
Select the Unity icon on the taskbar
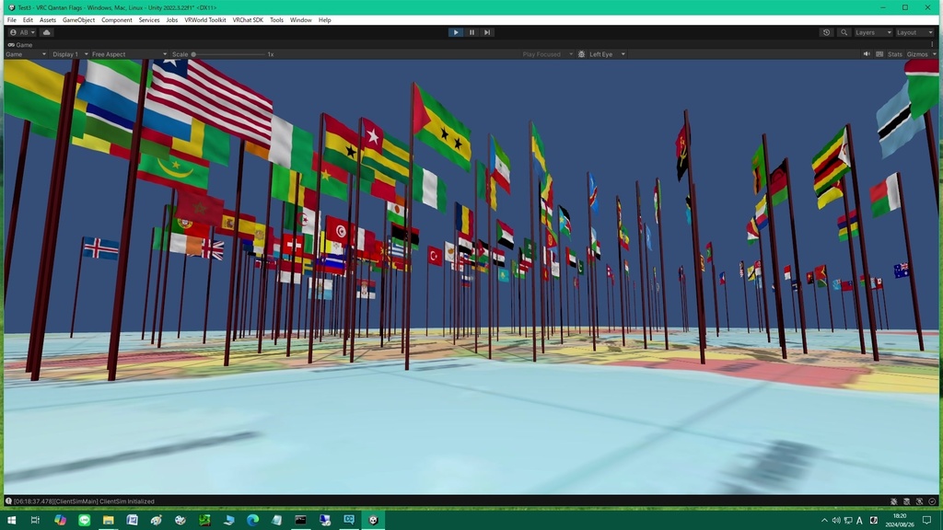pos(372,520)
